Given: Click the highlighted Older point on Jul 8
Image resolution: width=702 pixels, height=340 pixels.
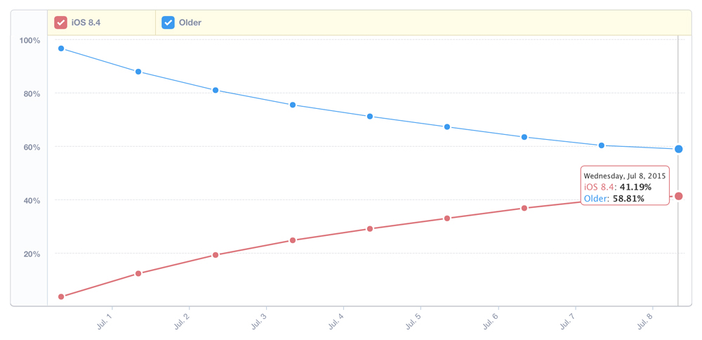Looking at the screenshot, I should 679,149.
